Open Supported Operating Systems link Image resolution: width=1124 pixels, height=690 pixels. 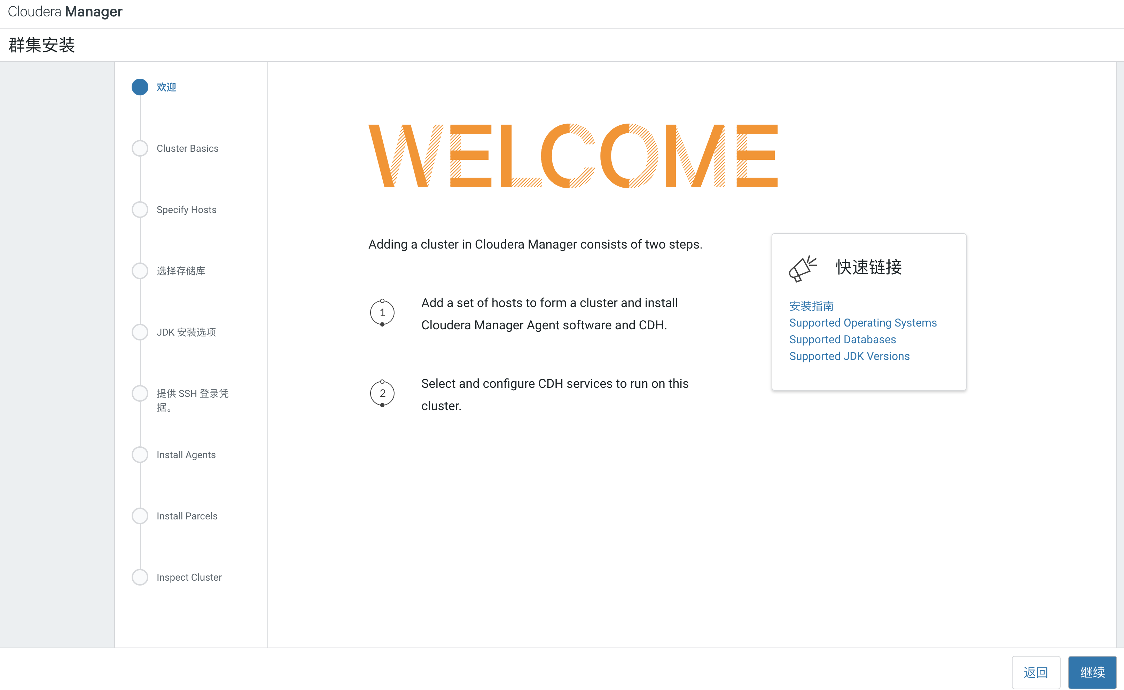tap(862, 323)
